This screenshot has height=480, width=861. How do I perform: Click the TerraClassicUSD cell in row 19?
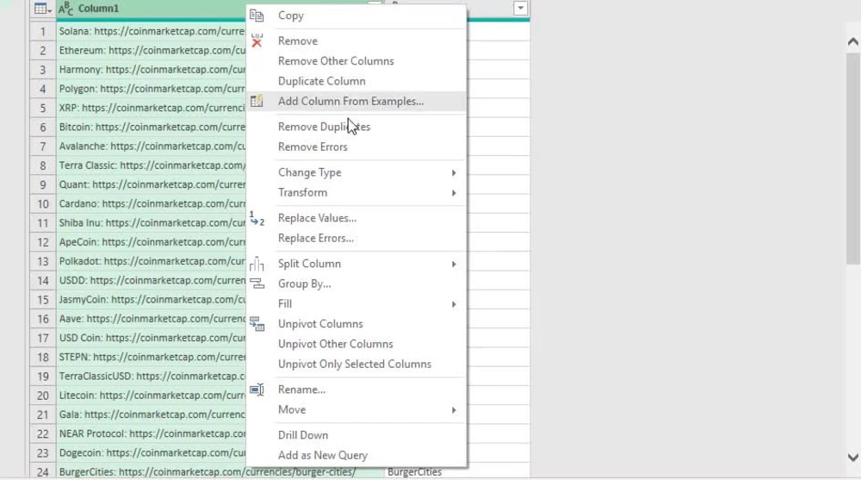tap(151, 376)
